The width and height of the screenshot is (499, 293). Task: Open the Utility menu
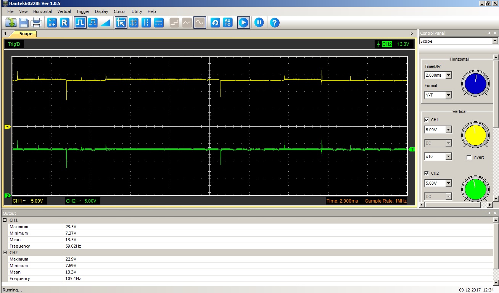137,11
